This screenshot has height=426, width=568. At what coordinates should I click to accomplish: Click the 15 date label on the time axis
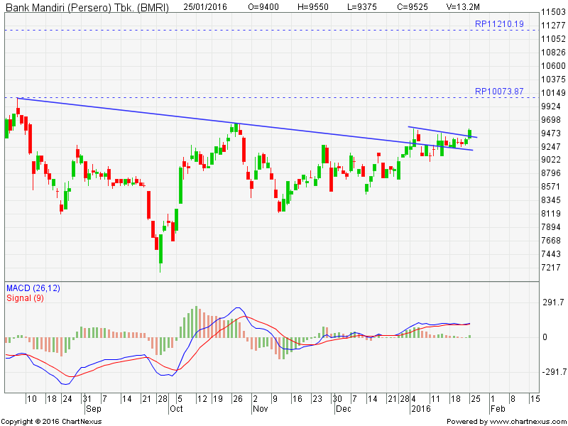point(535,399)
